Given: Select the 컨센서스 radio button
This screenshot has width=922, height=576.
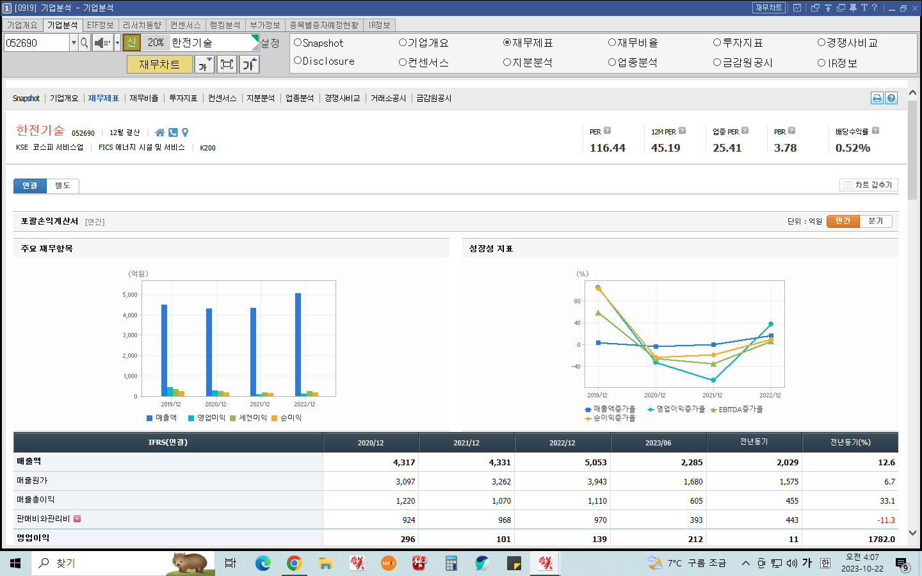Looking at the screenshot, I should click(403, 62).
